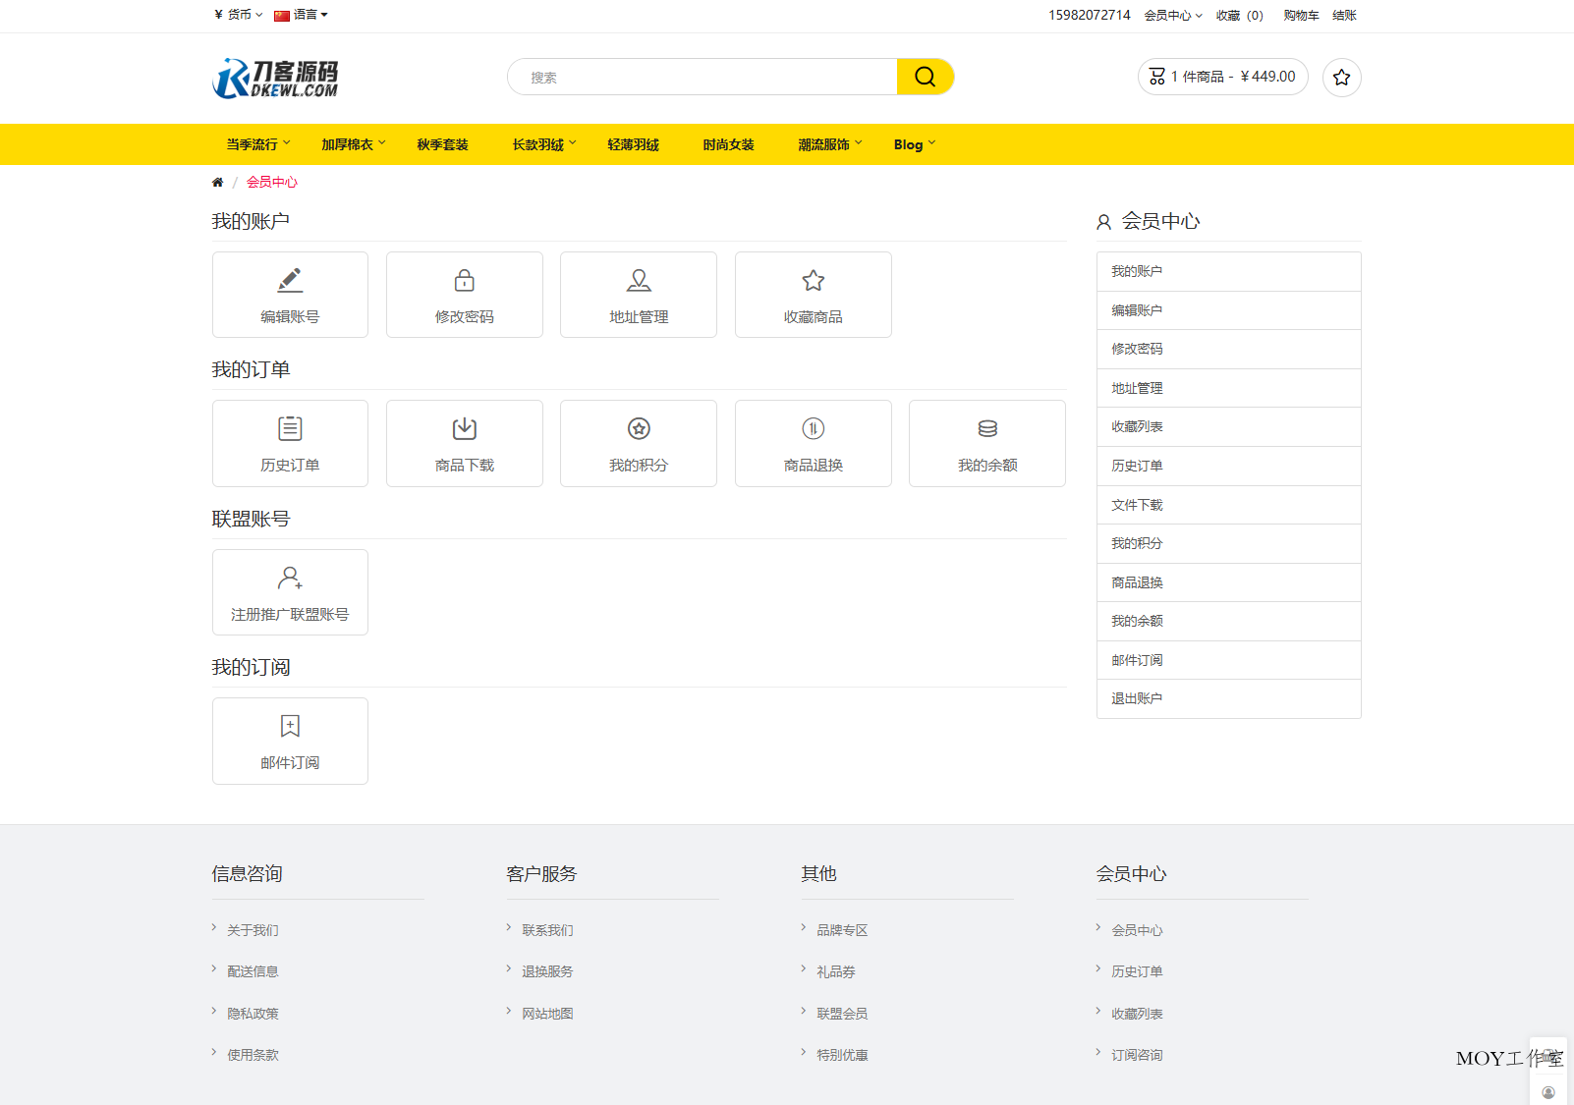
Task: Select 时尚女装 in navigation bar
Action: pos(728,144)
